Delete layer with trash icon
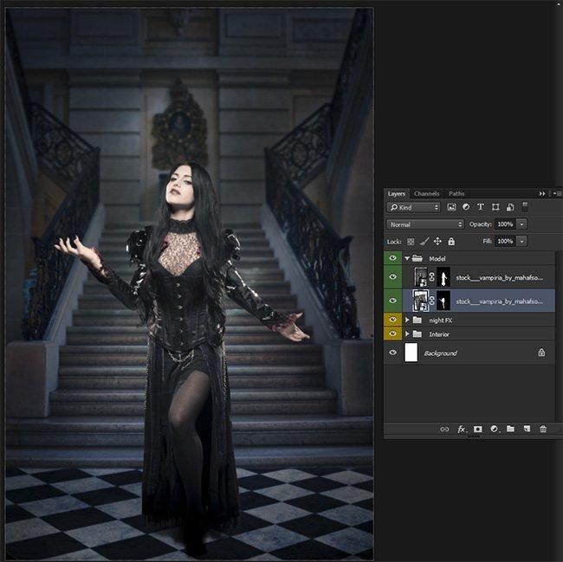The height and width of the screenshot is (562, 563). [x=543, y=429]
